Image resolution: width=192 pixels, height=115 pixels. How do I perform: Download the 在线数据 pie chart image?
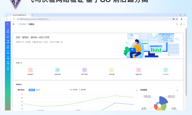177,90
